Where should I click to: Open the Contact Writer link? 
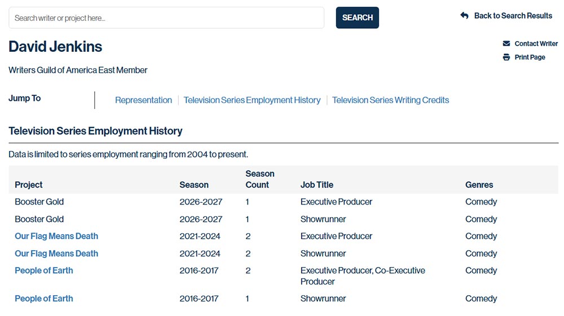tap(536, 43)
